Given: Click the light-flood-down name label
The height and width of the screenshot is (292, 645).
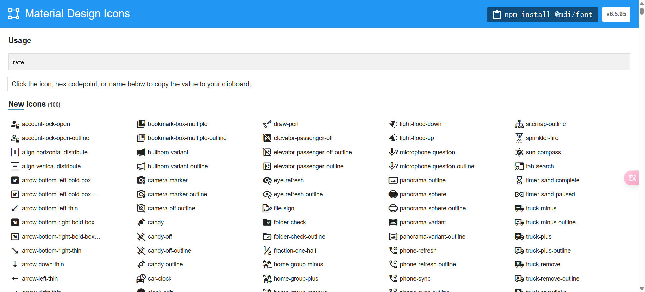Looking at the screenshot, I should [x=420, y=124].
